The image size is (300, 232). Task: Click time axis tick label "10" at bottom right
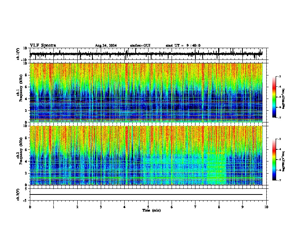point(266,207)
